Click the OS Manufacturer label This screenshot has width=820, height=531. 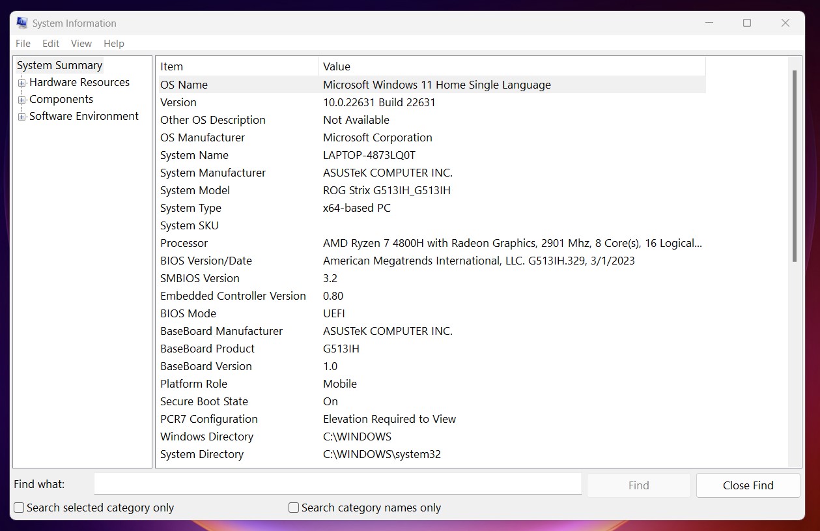(x=203, y=137)
